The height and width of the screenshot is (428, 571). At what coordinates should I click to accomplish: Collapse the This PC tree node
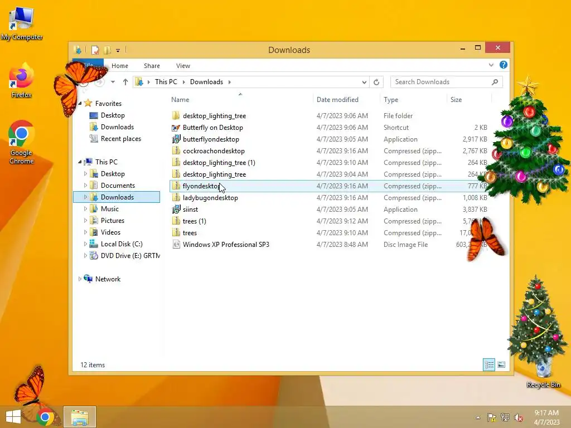tap(80, 162)
